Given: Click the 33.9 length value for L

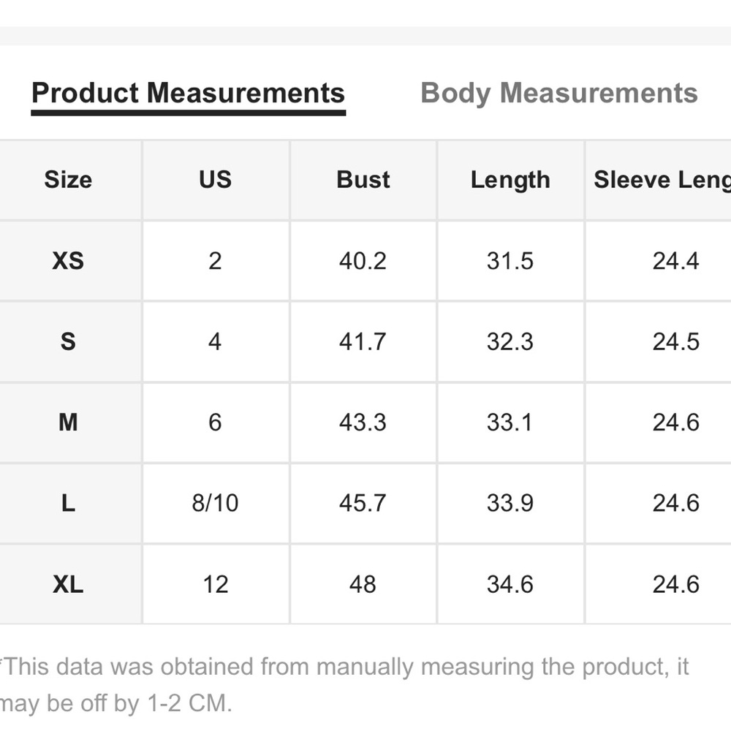Looking at the screenshot, I should pos(510,503).
